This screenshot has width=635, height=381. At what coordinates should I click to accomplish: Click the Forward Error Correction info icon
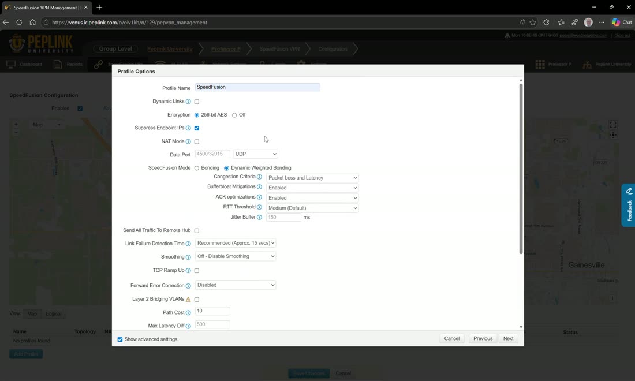click(x=188, y=286)
